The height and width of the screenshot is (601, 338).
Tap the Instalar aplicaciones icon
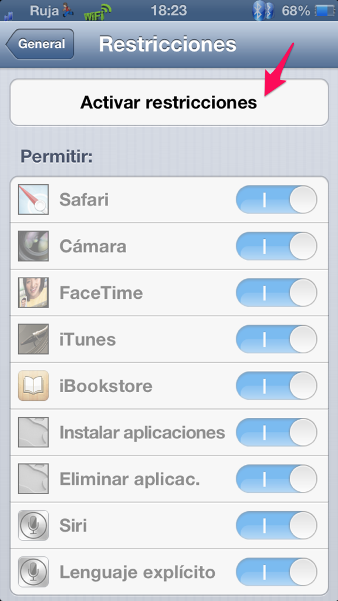tap(33, 433)
